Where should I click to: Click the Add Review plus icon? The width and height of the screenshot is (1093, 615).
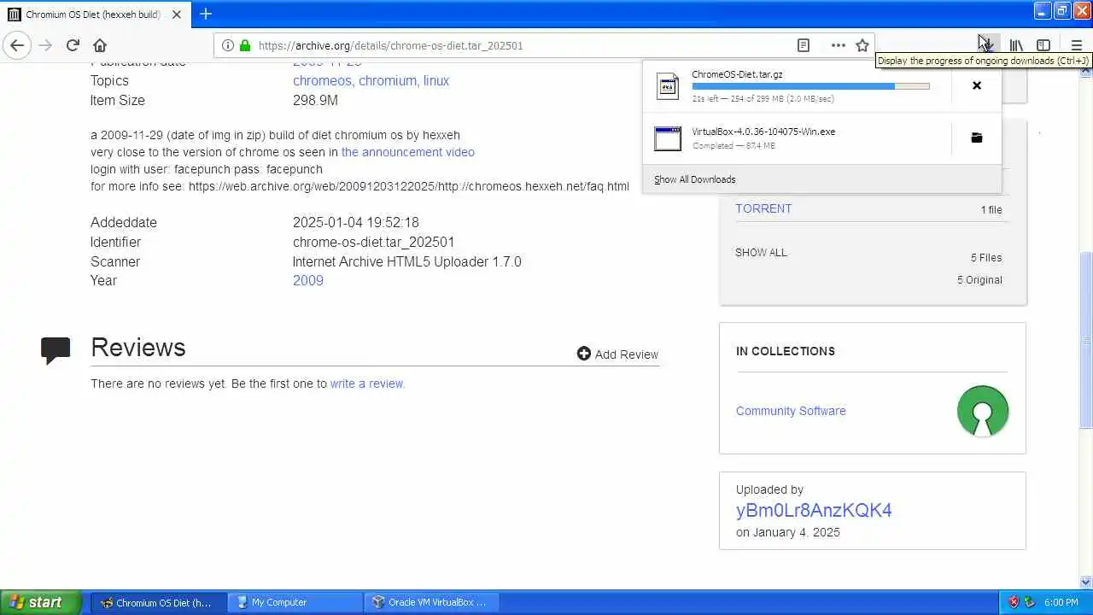(x=584, y=354)
